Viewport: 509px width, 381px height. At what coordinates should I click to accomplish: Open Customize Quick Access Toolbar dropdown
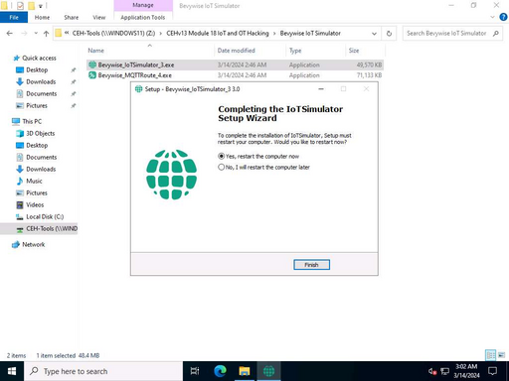(x=41, y=6)
